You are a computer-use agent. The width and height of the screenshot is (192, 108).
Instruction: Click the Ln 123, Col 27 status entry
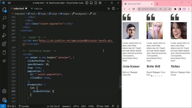coord(53,106)
